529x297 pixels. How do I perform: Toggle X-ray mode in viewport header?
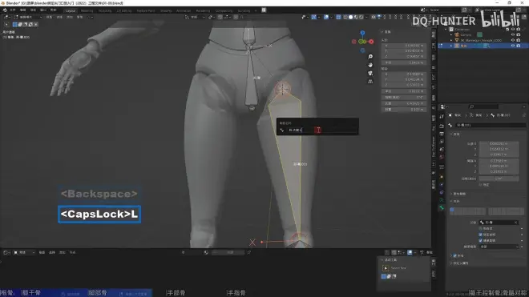coord(338,17)
